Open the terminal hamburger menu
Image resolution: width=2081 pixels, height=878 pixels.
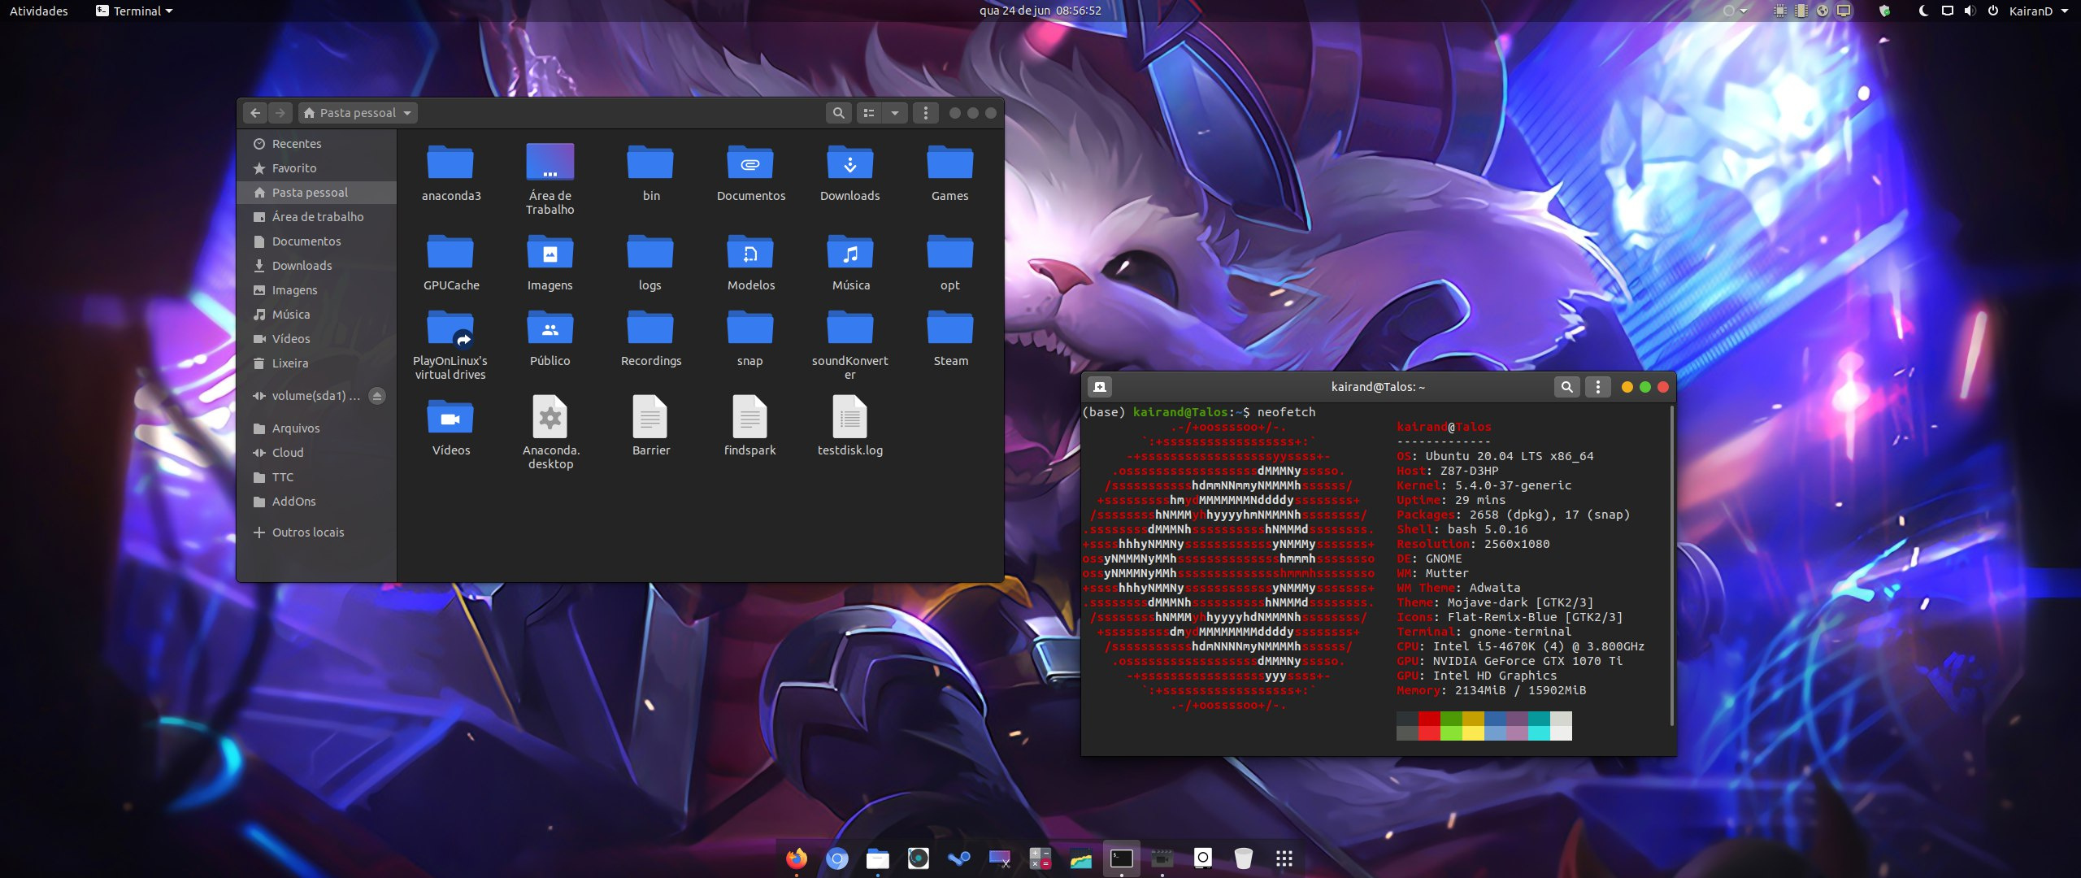pos(1597,387)
